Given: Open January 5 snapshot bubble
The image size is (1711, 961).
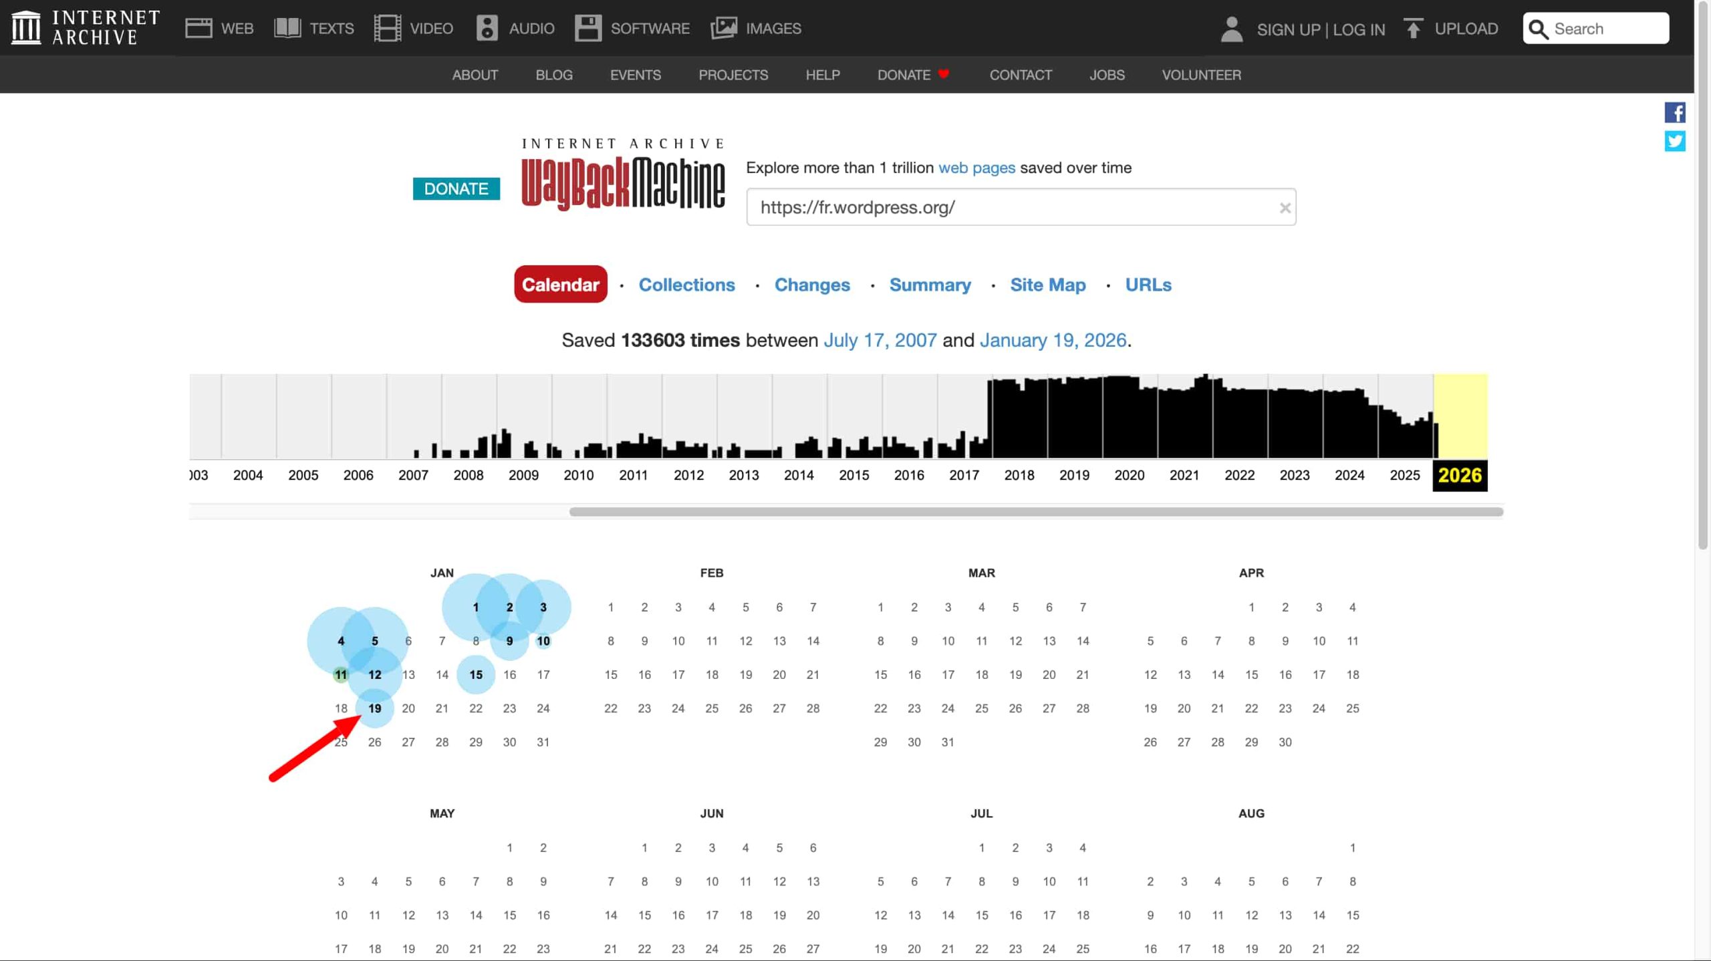Looking at the screenshot, I should click(375, 641).
